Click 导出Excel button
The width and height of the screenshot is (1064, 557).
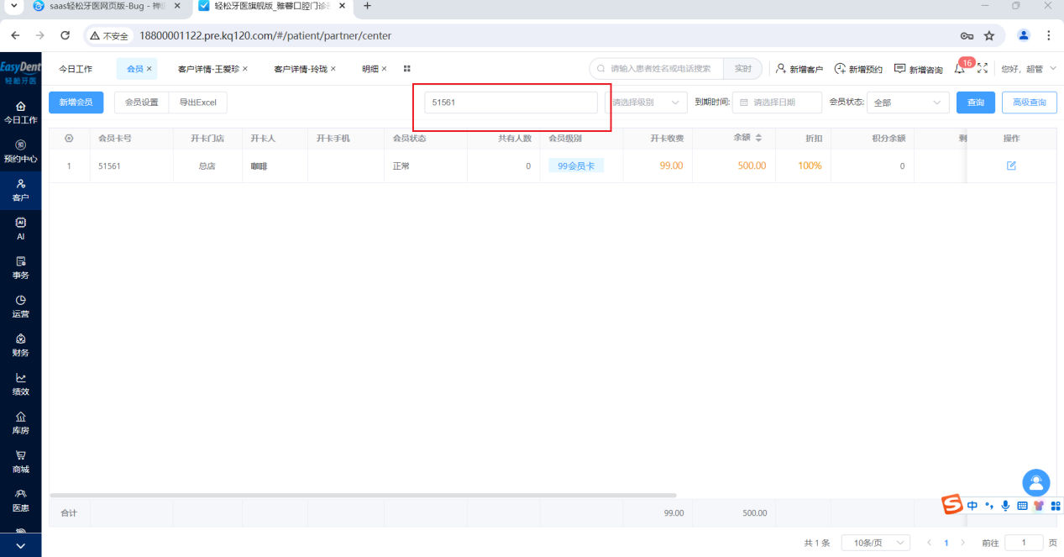(198, 102)
